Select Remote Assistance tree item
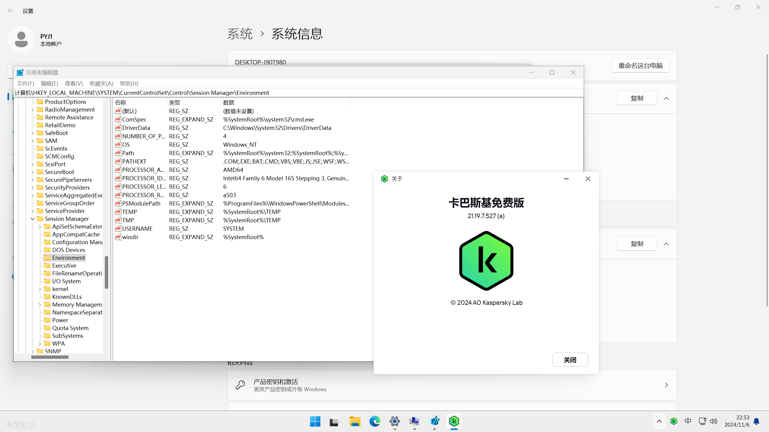 click(69, 117)
